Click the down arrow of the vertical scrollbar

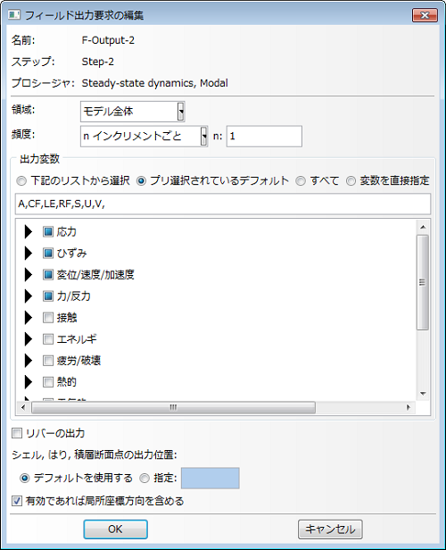click(x=423, y=394)
